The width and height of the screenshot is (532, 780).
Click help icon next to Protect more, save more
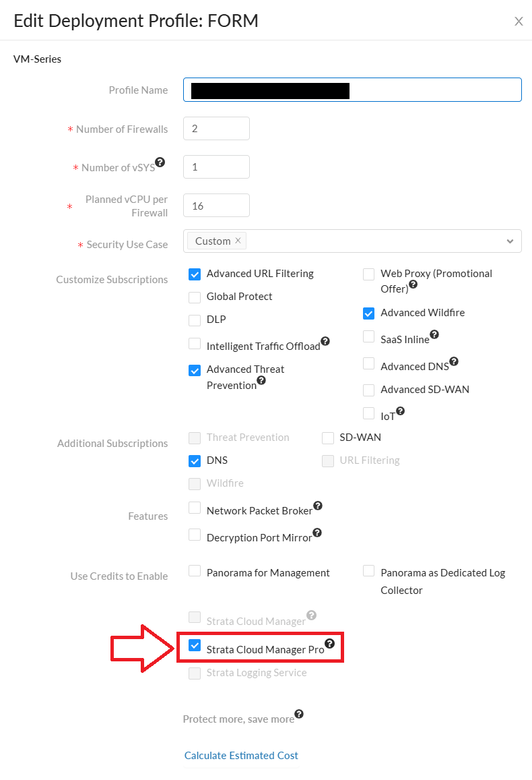[299, 714]
